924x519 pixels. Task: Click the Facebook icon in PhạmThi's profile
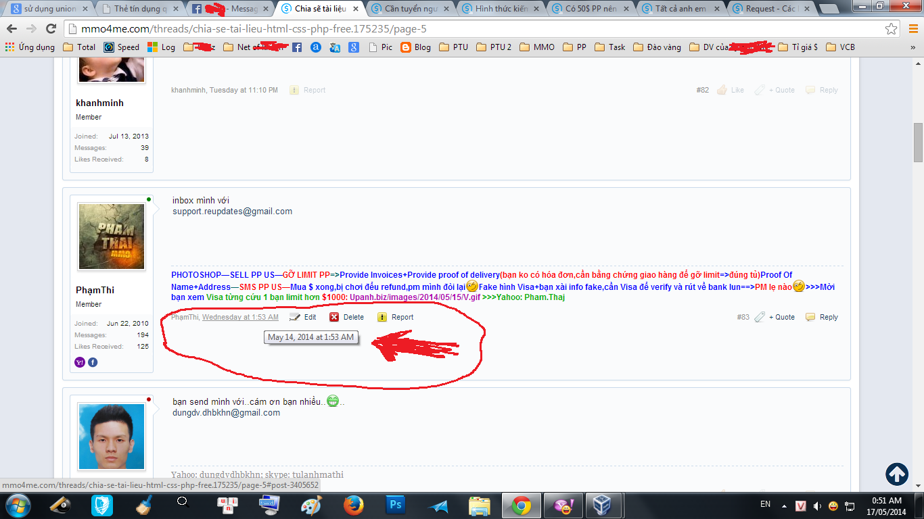93,362
